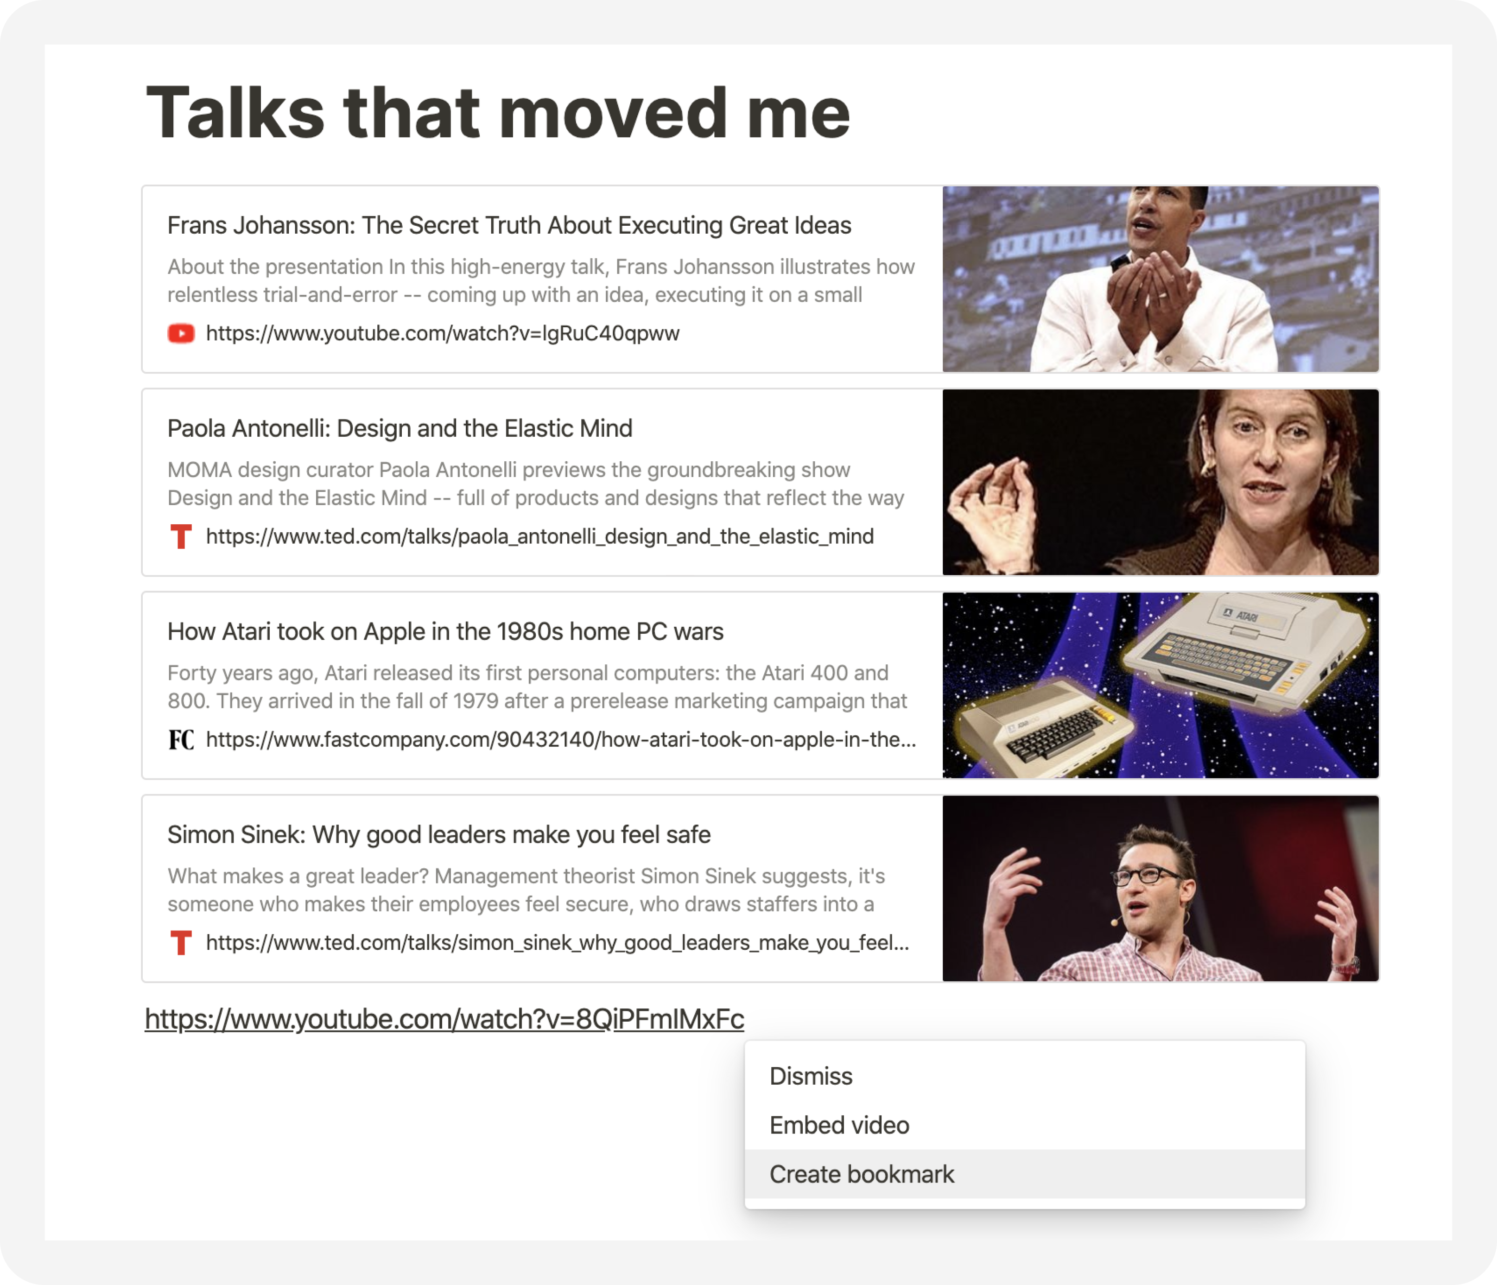Screen dimensions: 1497x1285
Task: Open the pasted YouTube link 8QiPFmIMxFc
Action: coord(444,1019)
